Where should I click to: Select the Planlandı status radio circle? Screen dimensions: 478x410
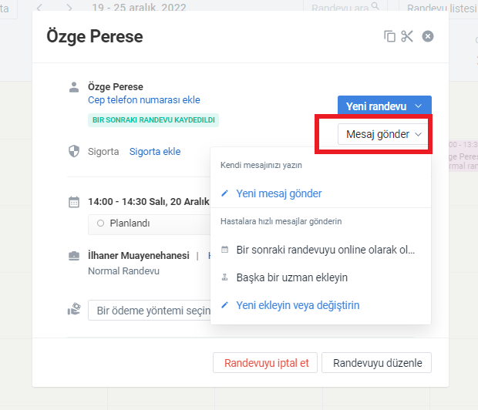(x=100, y=223)
